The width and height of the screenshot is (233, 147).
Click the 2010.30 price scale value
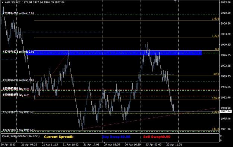coord(226,13)
